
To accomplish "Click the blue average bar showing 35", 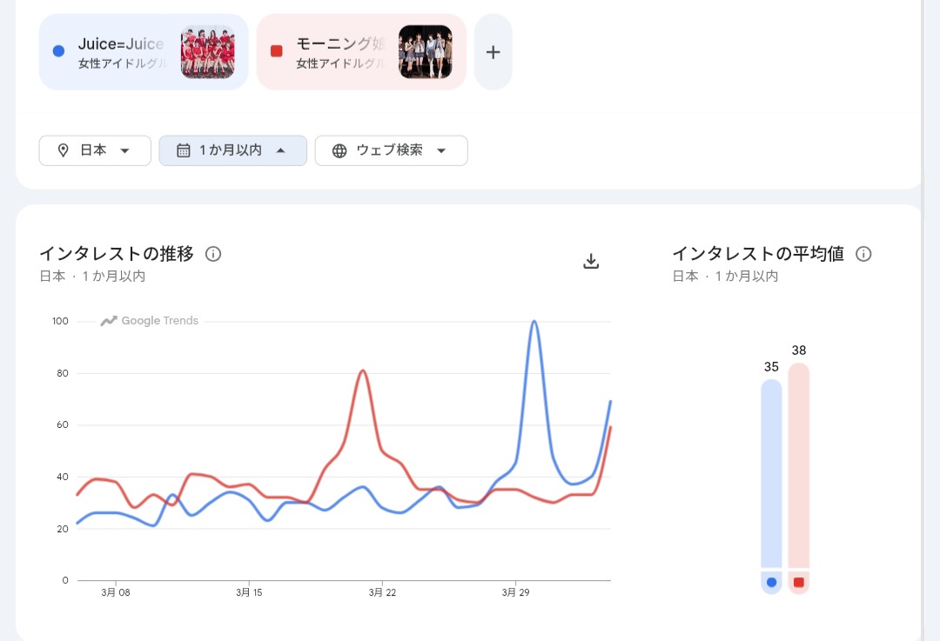I will pyautogui.click(x=771, y=474).
